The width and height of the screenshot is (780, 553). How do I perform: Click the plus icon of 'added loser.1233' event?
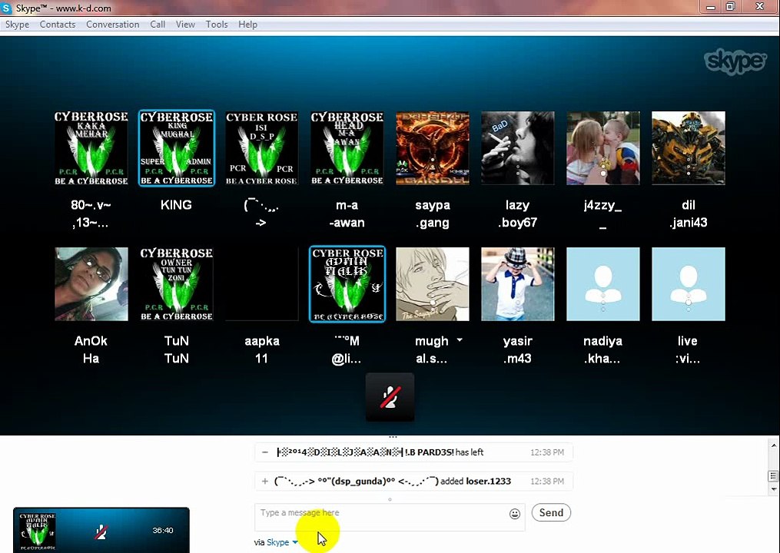(x=265, y=481)
